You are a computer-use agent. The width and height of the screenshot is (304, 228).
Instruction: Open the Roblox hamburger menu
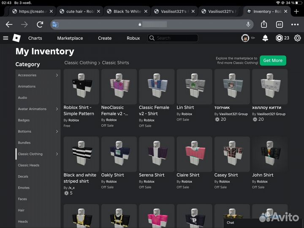click(x=5, y=38)
